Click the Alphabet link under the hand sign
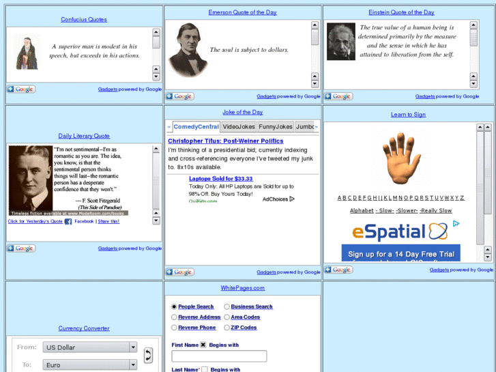The image size is (496, 372). pyautogui.click(x=362, y=210)
